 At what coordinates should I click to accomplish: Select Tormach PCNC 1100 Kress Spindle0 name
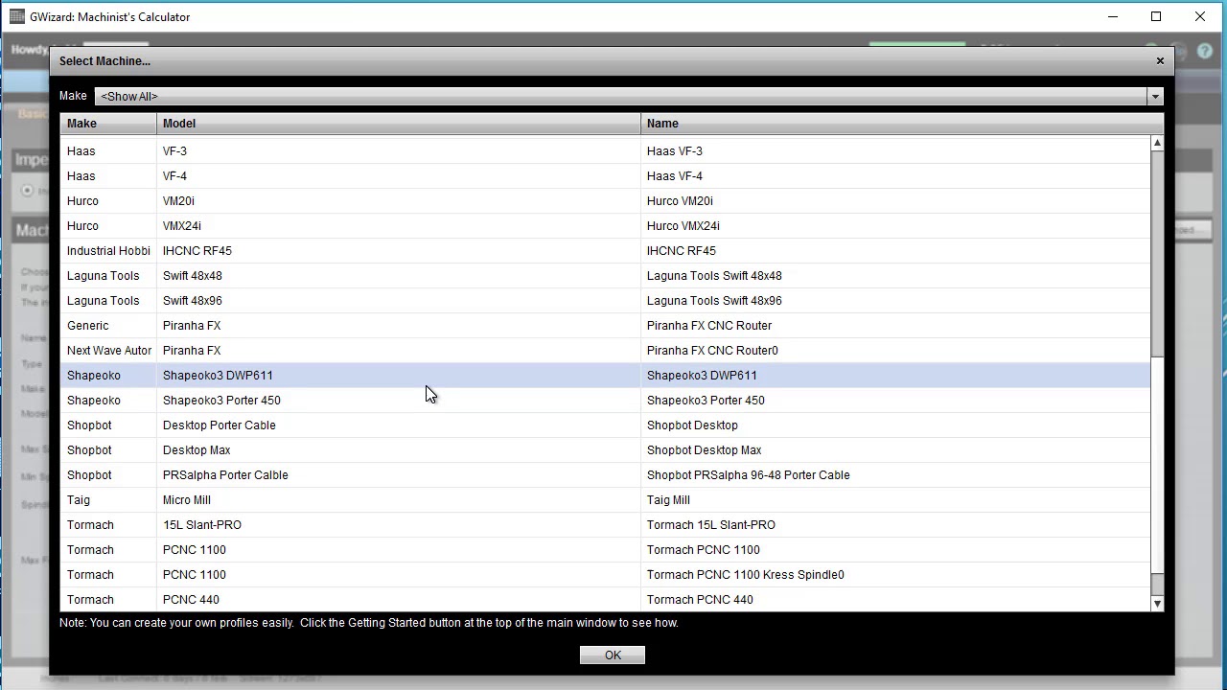[x=895, y=575]
